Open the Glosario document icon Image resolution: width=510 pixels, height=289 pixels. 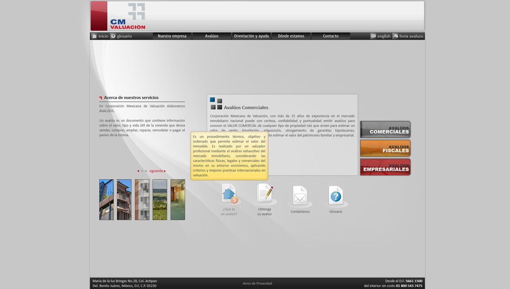click(x=336, y=196)
